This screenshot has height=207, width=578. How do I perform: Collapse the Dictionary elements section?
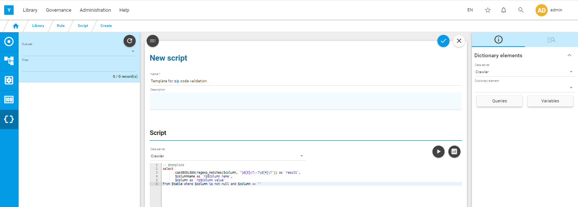[569, 55]
